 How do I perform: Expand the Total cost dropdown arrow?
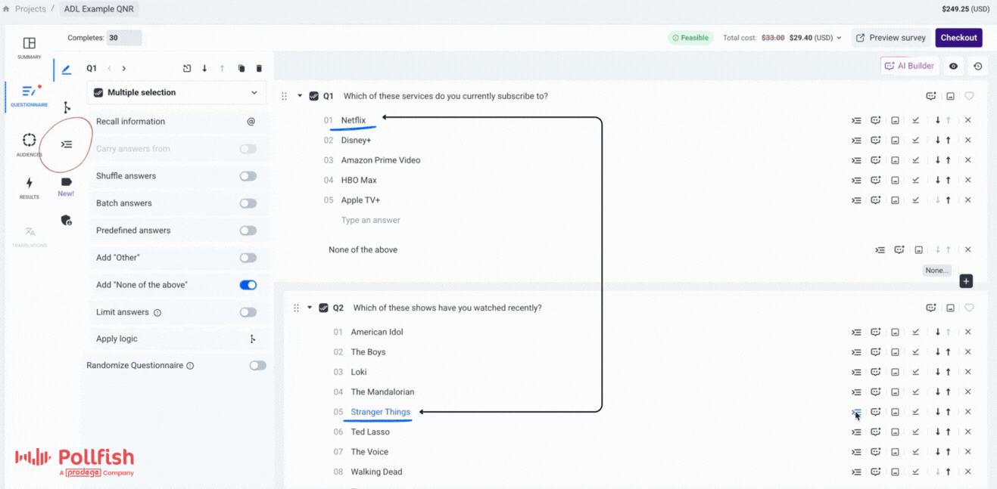839,38
